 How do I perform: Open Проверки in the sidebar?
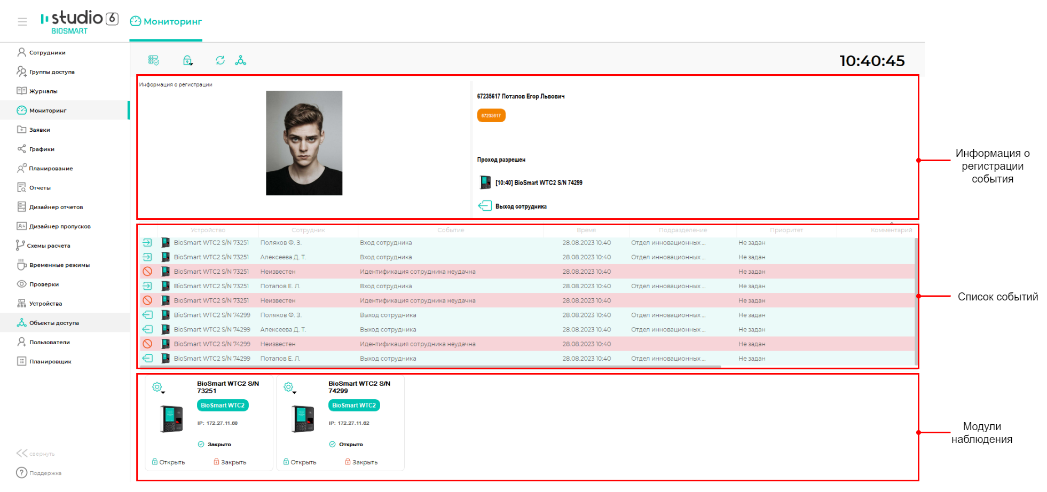click(x=65, y=284)
